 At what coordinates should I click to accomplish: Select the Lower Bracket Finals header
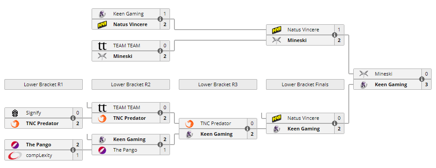305,84
